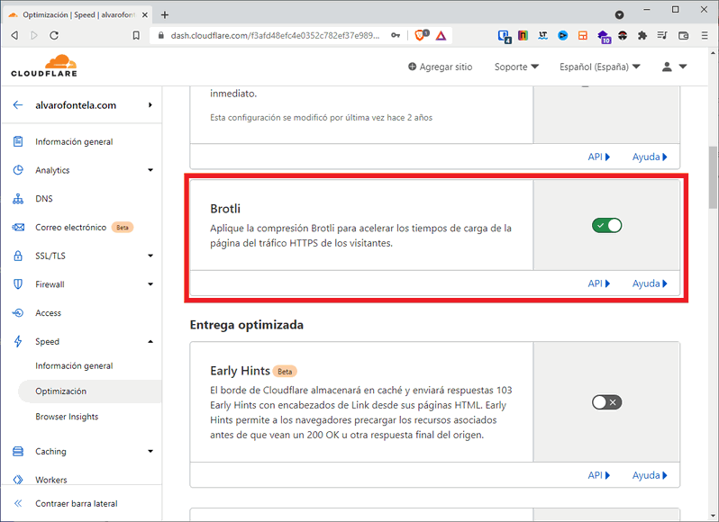
Task: Click the bookmark icon beside the address bar
Action: point(136,35)
